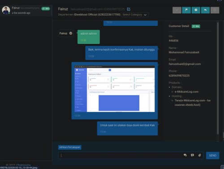Click the reply arrow icon button

pos(205,10)
